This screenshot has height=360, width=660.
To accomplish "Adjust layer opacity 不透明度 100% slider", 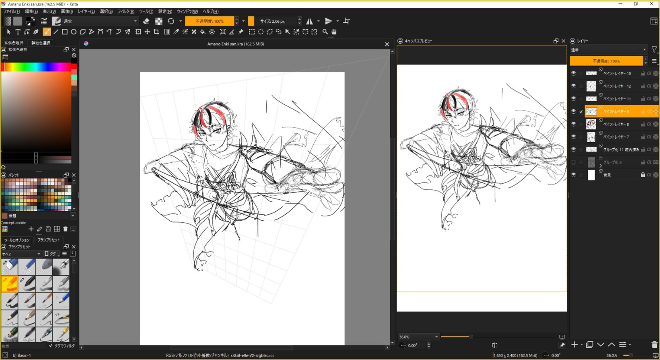I will pyautogui.click(x=606, y=61).
